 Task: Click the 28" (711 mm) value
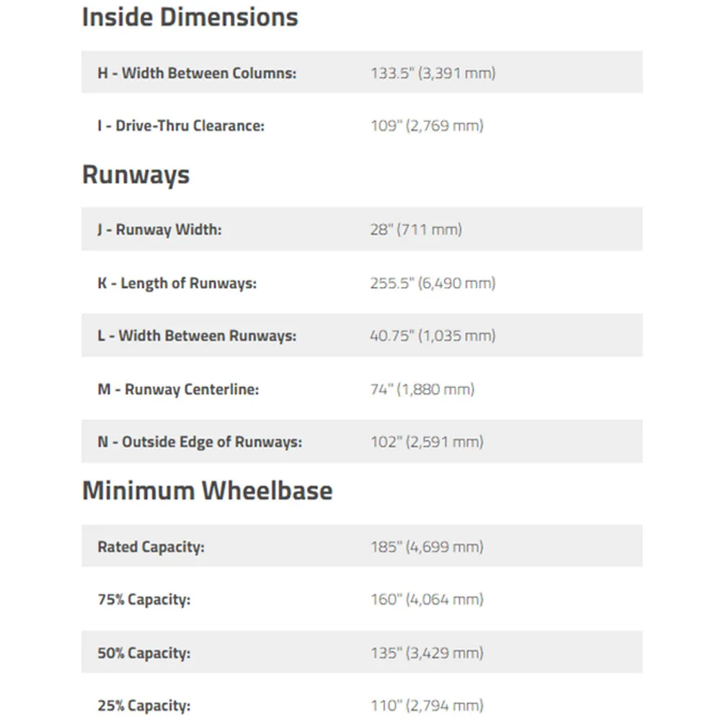coord(416,229)
